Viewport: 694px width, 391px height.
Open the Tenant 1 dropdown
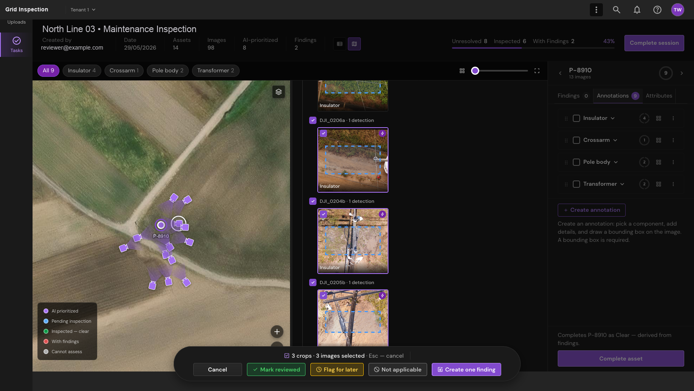click(x=83, y=10)
